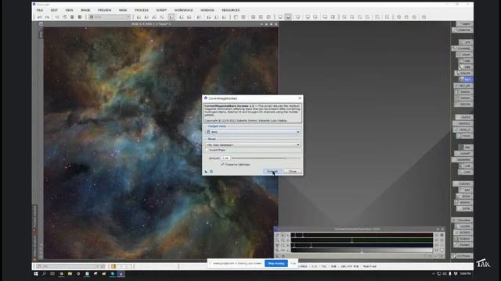
Task: Click the New Instance arrow icon in dialog
Action: point(206,172)
